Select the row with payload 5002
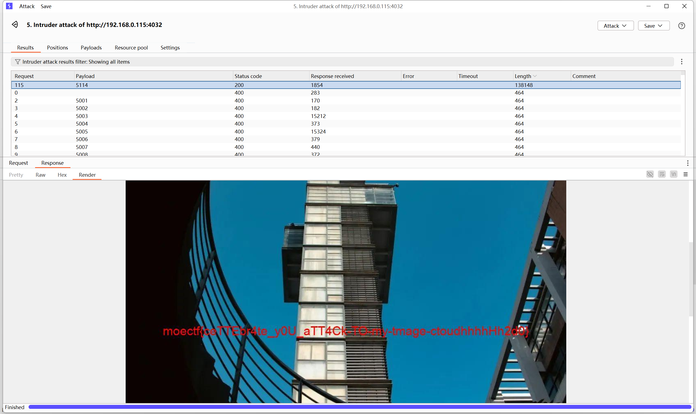This screenshot has width=696, height=414. (x=346, y=108)
